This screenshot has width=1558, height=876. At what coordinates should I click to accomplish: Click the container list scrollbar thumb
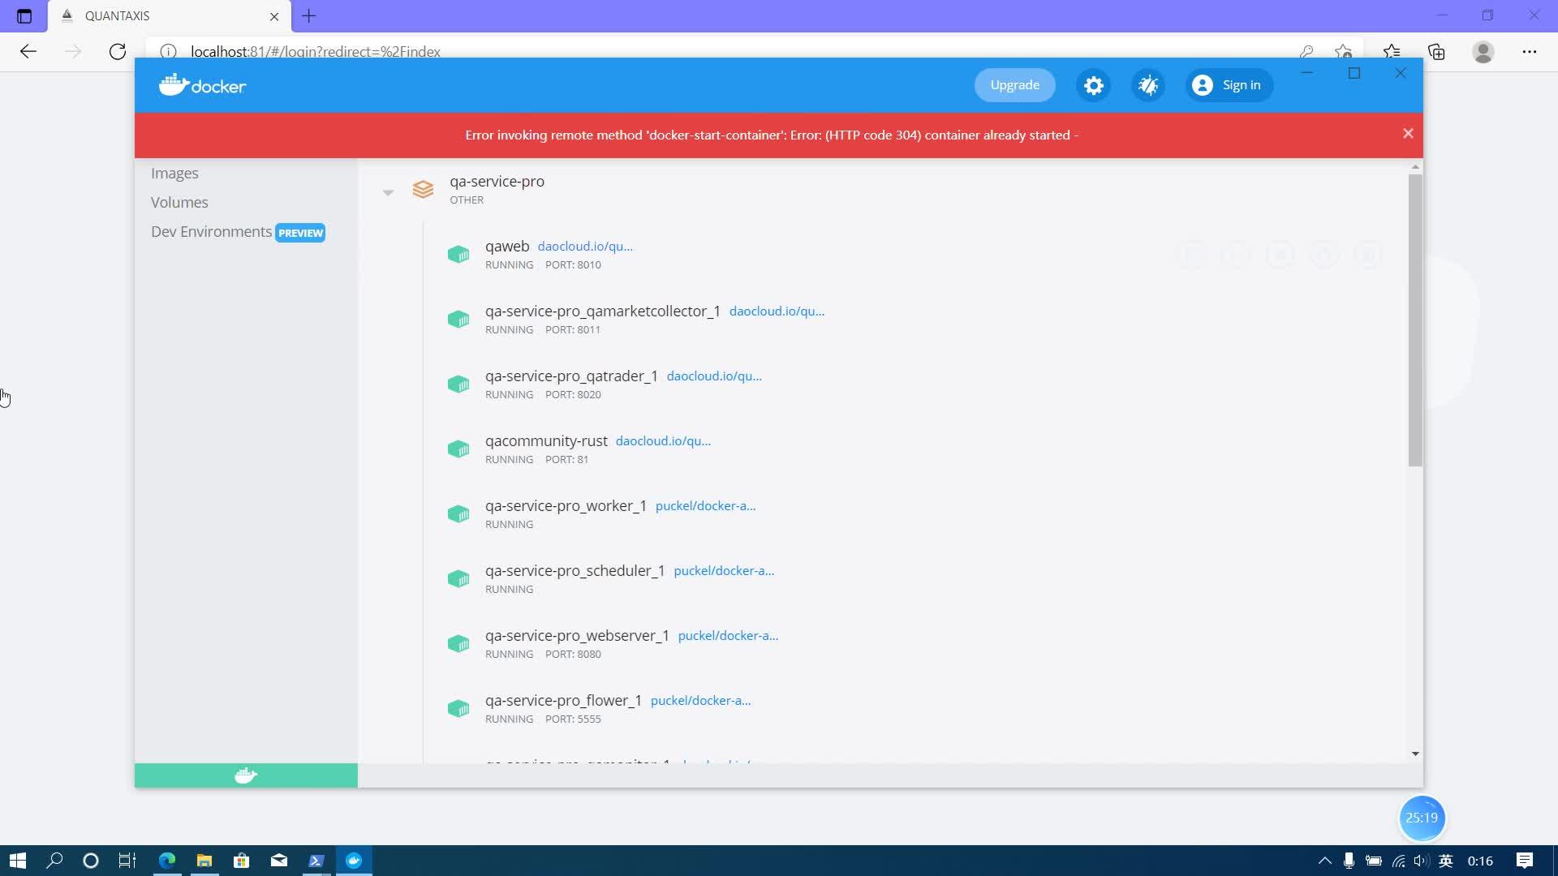[1415, 320]
